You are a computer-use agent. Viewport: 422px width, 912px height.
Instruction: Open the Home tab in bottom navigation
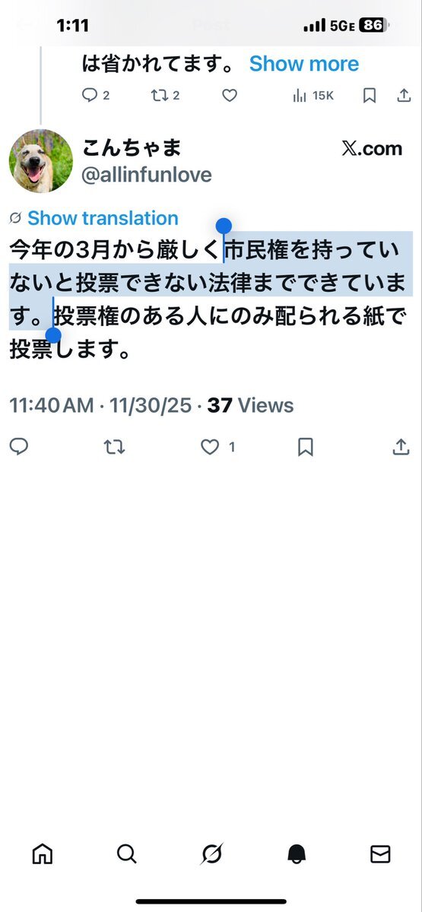43,854
